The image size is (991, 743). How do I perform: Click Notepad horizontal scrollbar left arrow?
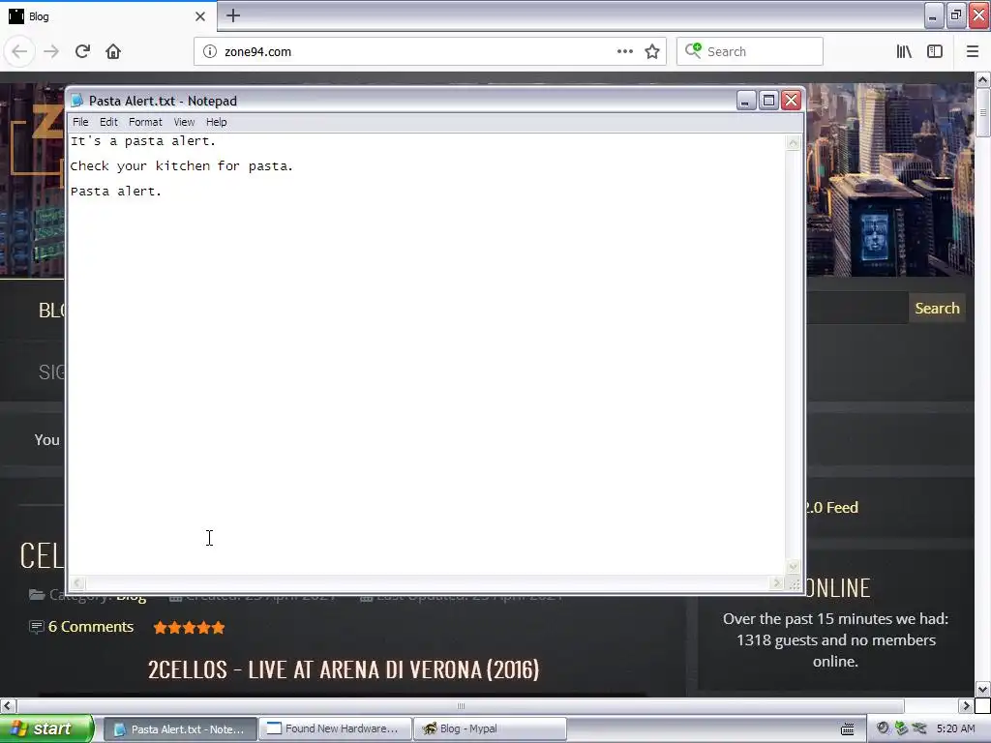coord(77,583)
